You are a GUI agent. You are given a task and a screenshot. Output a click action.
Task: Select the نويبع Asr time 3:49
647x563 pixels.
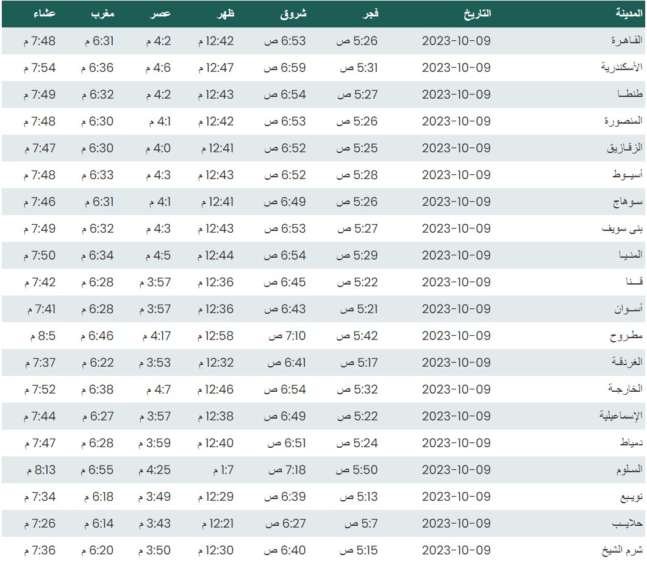click(x=155, y=497)
